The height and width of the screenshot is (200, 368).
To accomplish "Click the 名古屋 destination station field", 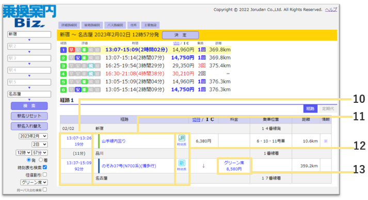I will click(x=29, y=94).
